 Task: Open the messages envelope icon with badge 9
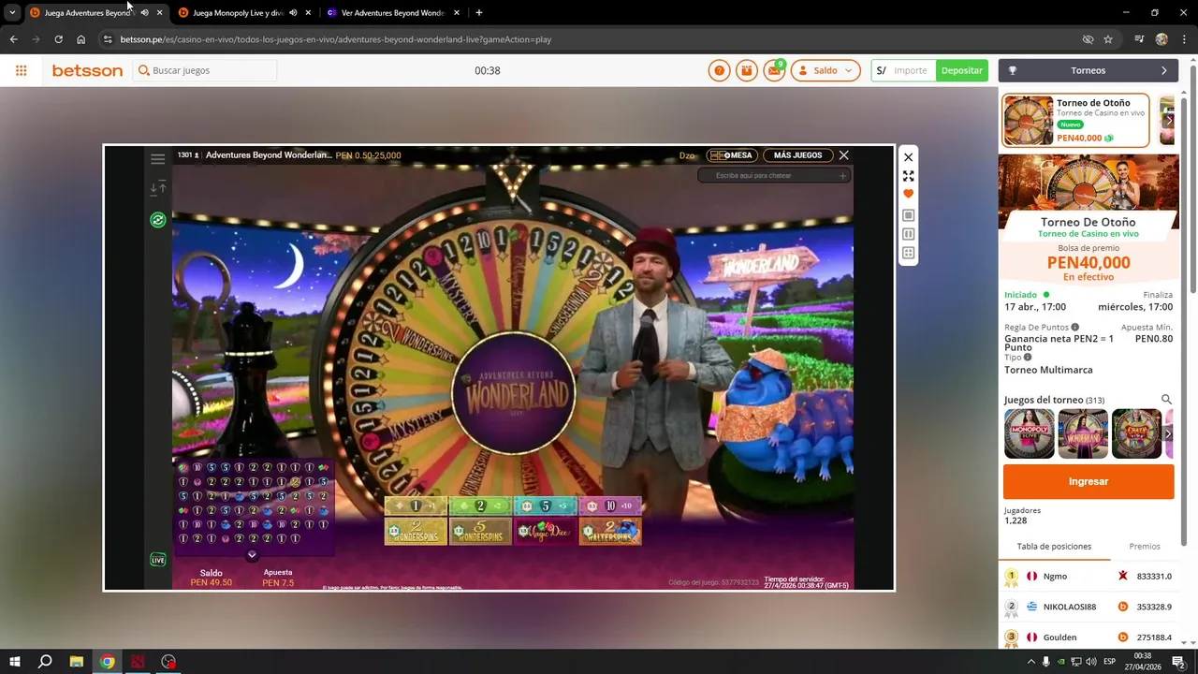(x=774, y=70)
